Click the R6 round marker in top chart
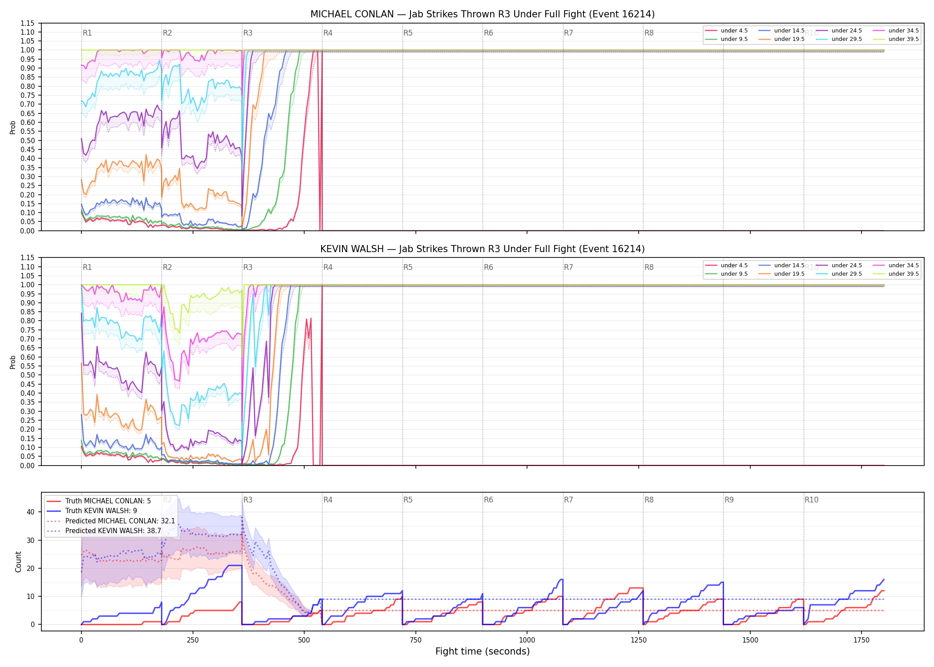The height and width of the screenshot is (667, 934). (x=488, y=33)
